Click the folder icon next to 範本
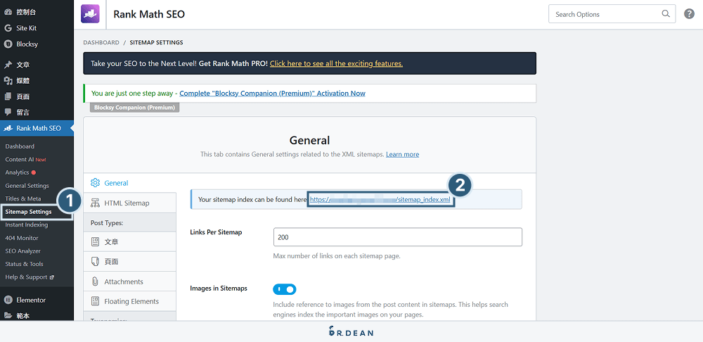Image resolution: width=703 pixels, height=342 pixels. tap(8, 315)
